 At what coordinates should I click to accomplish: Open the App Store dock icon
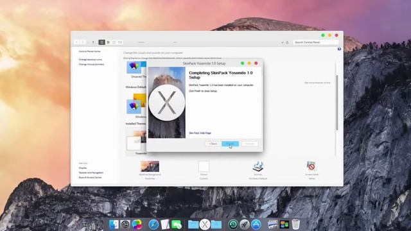point(256,225)
